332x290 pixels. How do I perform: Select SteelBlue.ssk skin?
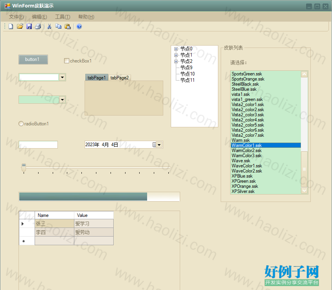(266, 89)
